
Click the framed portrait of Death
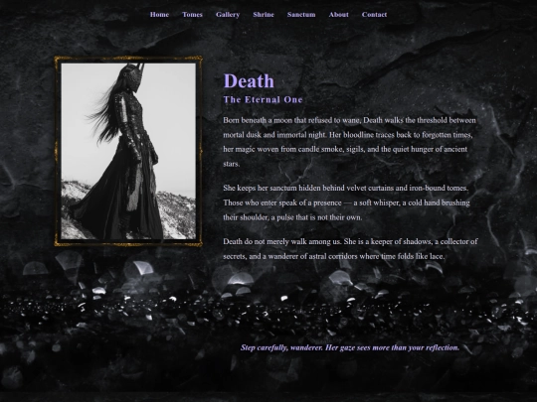click(x=128, y=151)
